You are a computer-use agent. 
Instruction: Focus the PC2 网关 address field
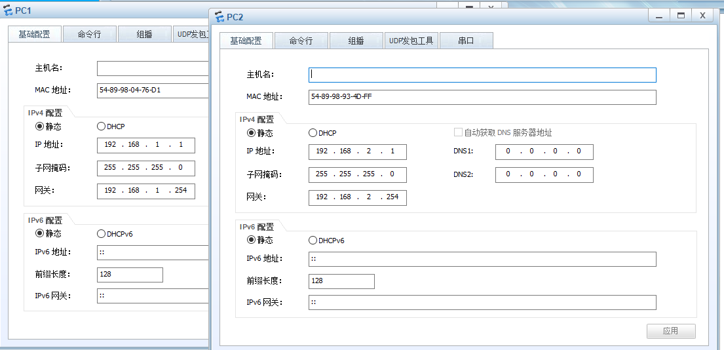click(x=357, y=197)
